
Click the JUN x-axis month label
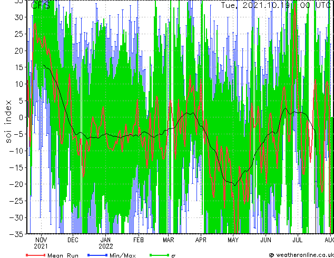click(x=266, y=240)
